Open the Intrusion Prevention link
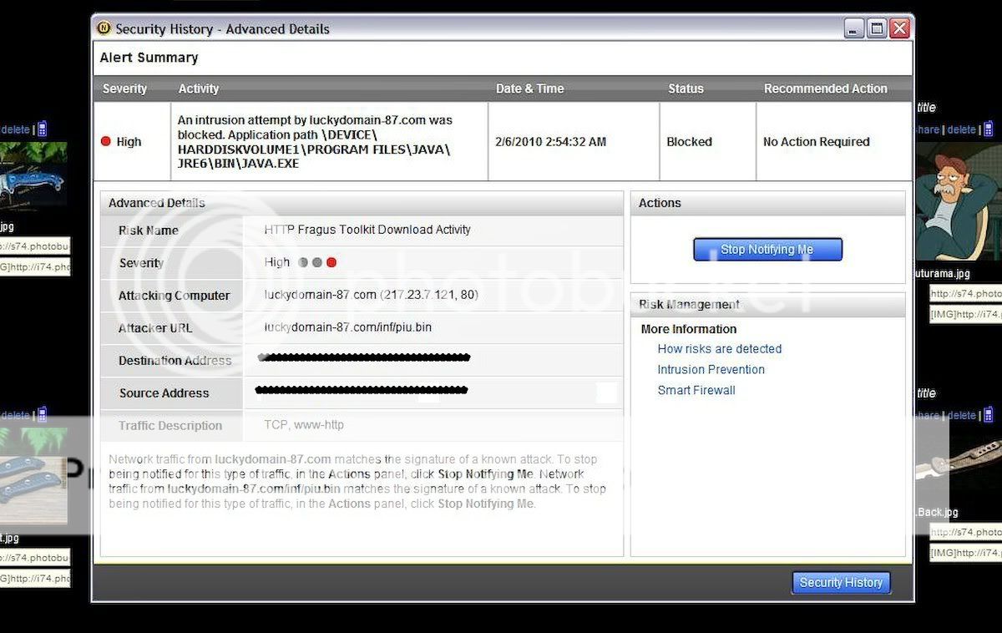Image resolution: width=1002 pixels, height=633 pixels. tap(711, 370)
